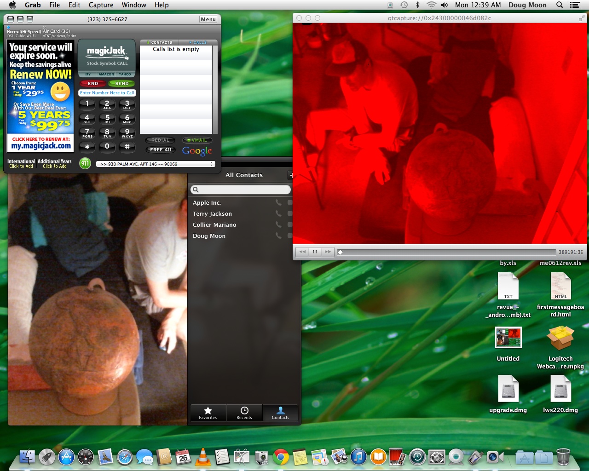589x471 pixels.
Task: Click the phone icon next to Terry Jackson
Action: pyautogui.click(x=278, y=213)
